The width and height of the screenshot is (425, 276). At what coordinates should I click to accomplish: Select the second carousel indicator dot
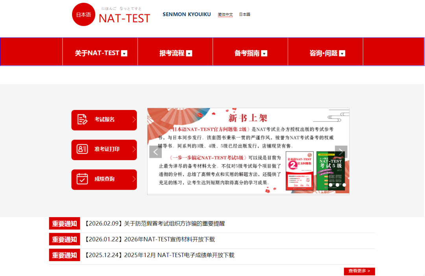click(337, 185)
